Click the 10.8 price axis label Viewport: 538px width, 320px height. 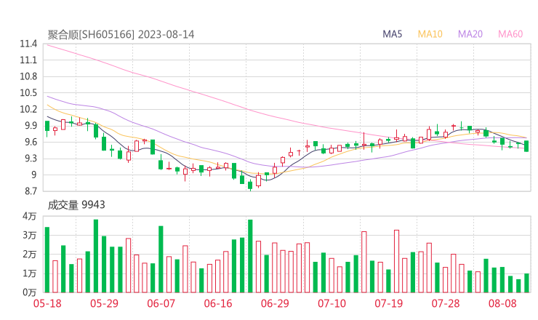click(x=28, y=76)
